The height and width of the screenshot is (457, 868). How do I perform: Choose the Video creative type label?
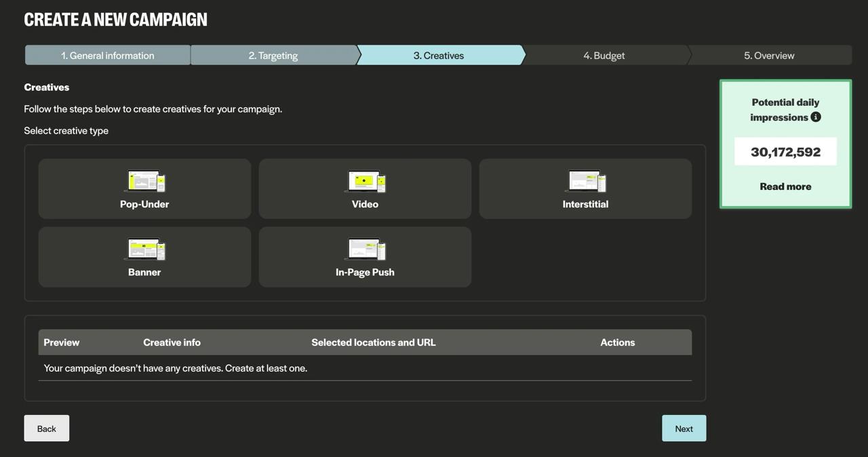click(365, 204)
